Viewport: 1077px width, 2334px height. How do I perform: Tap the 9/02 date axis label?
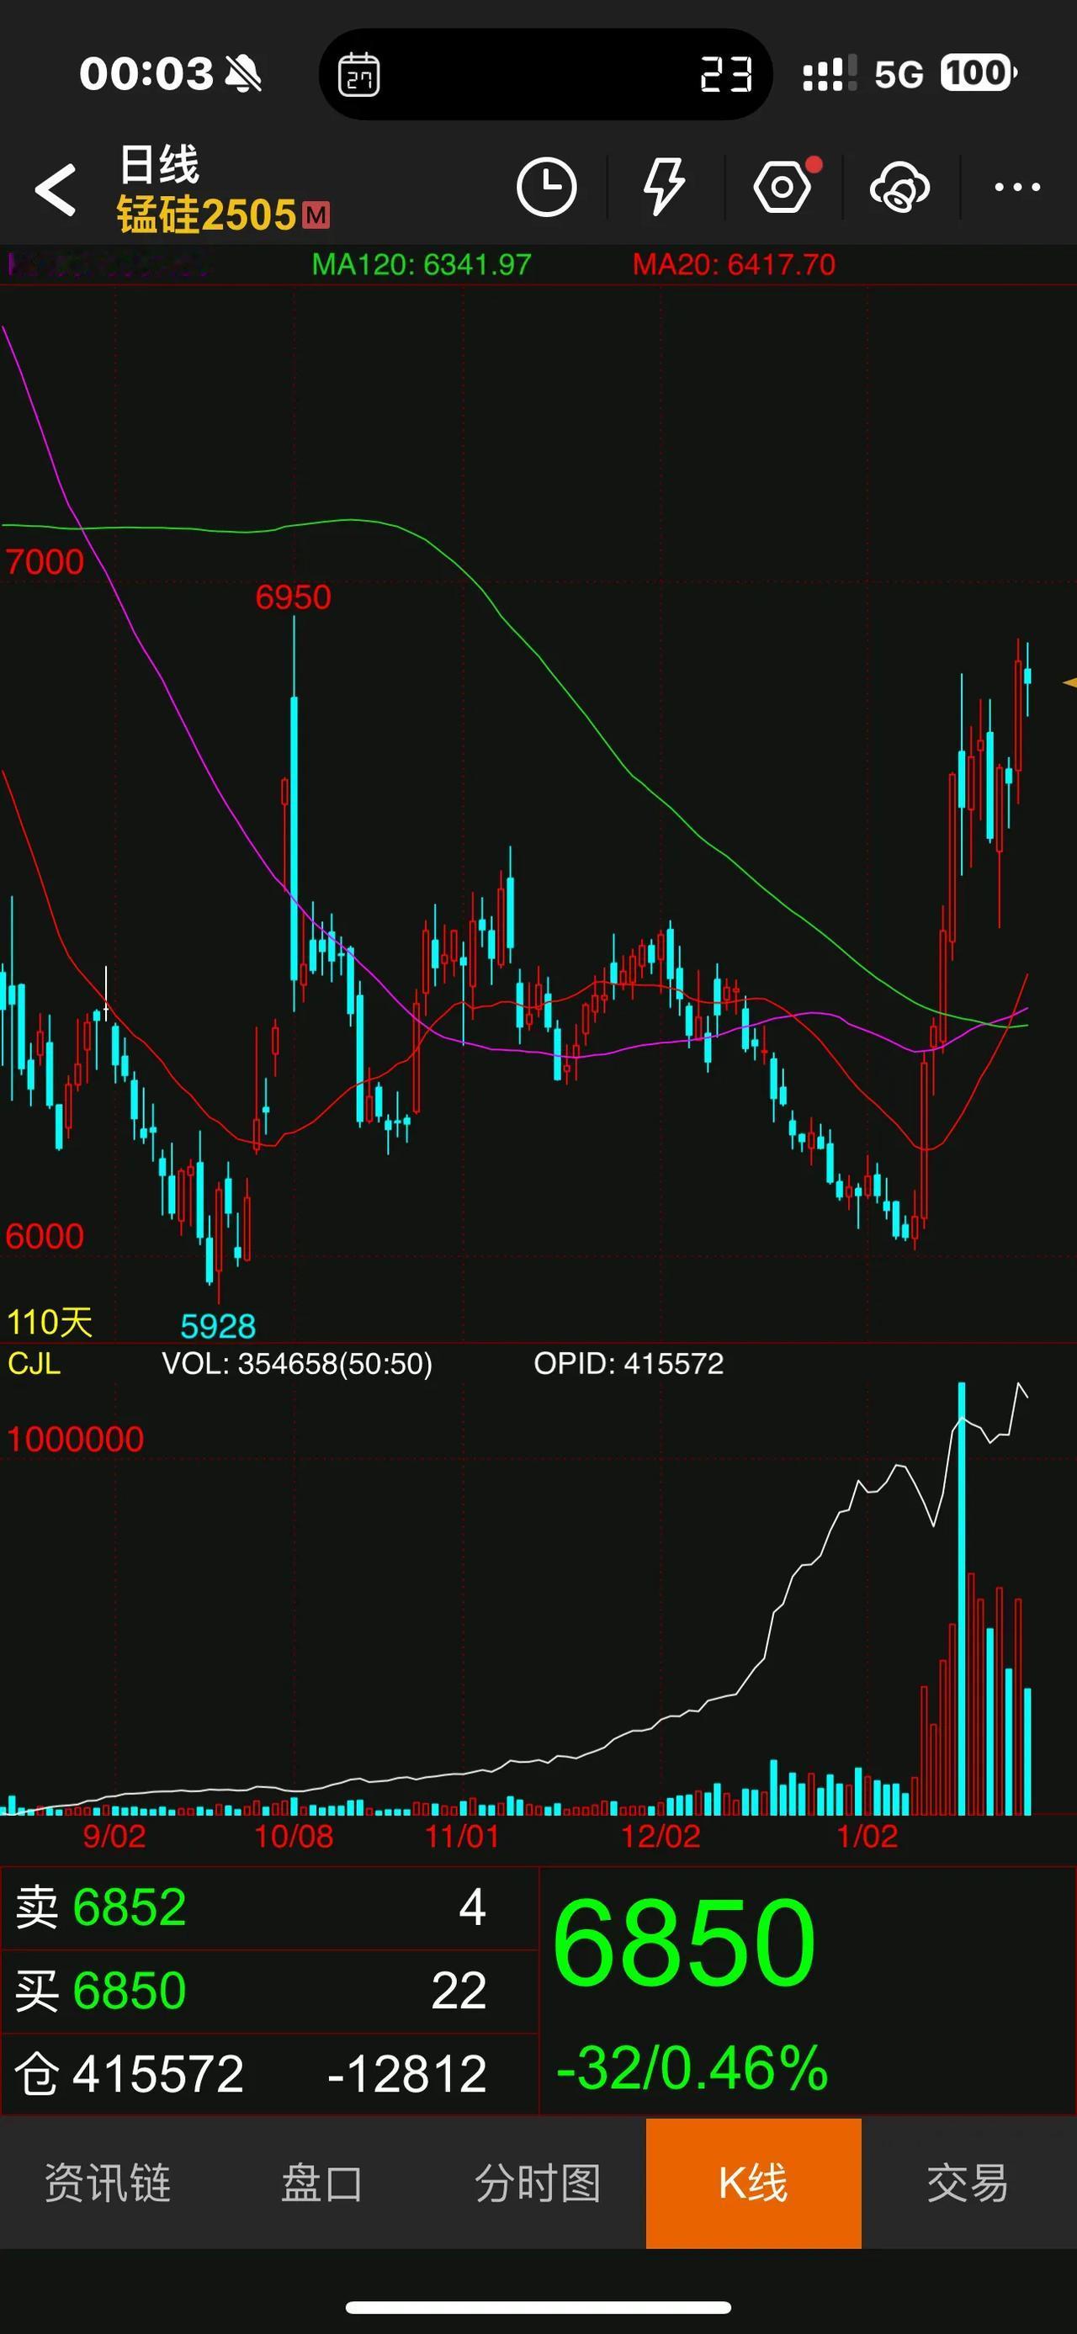[114, 1837]
